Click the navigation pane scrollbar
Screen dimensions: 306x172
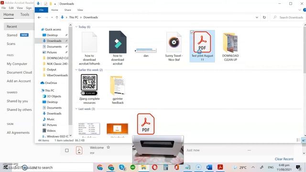pos(70,76)
